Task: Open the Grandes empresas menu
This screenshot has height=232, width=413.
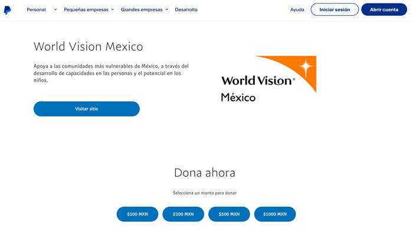Action: coord(142,10)
